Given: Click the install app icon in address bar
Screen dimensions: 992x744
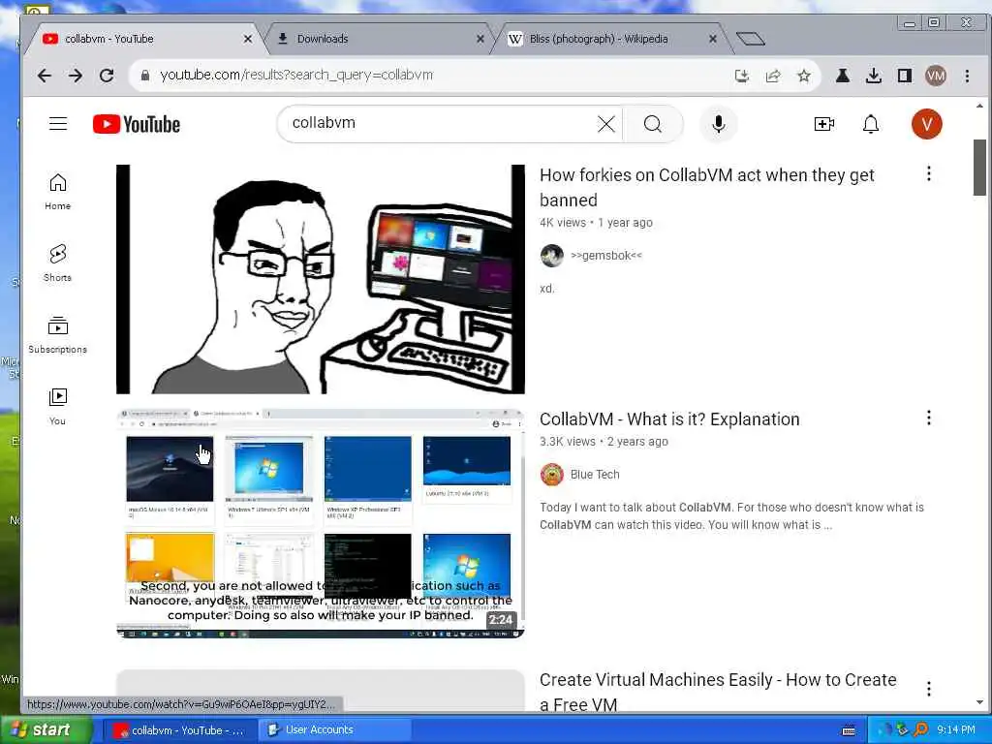Looking at the screenshot, I should tap(742, 76).
